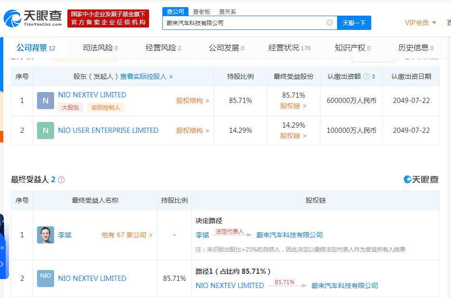
Task: Click the NIO logo in beneficiary row 2
Action: click(x=46, y=278)
